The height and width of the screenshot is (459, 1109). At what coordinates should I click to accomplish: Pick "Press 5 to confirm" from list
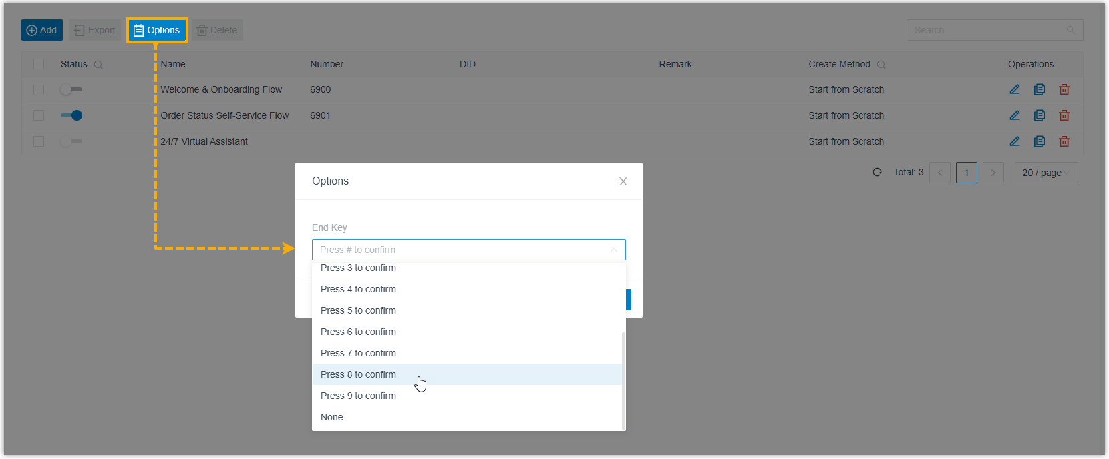click(358, 310)
